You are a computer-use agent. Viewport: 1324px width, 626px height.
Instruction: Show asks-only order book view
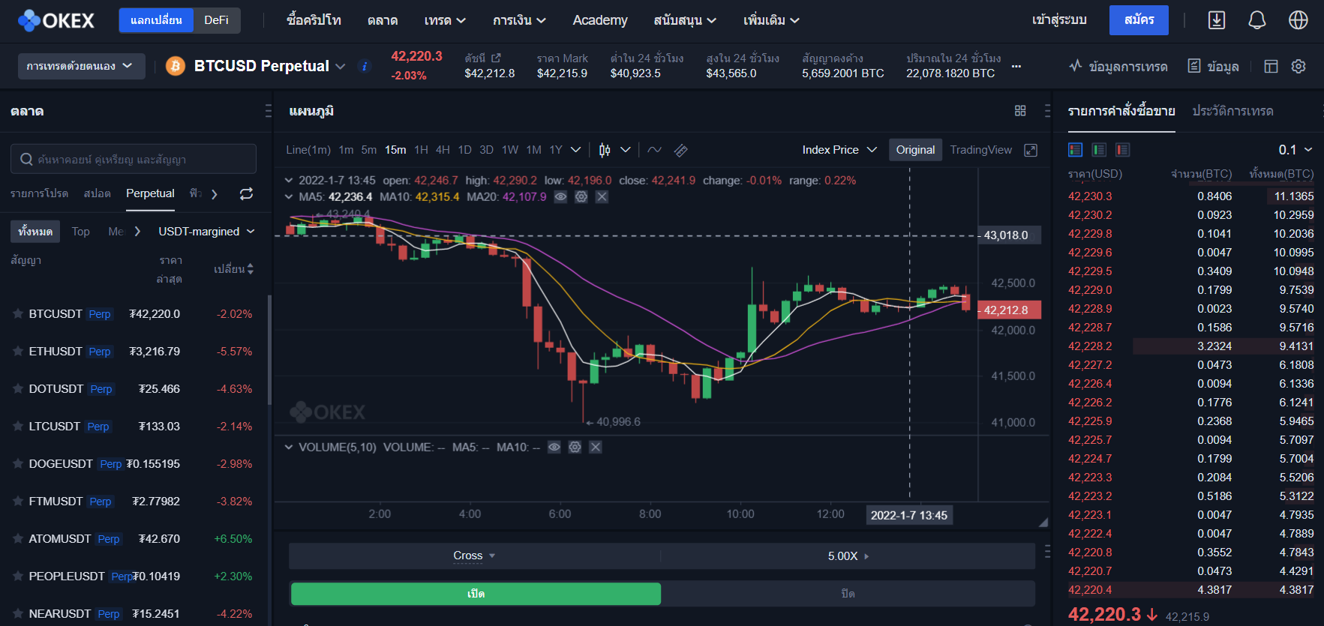pyautogui.click(x=1123, y=150)
